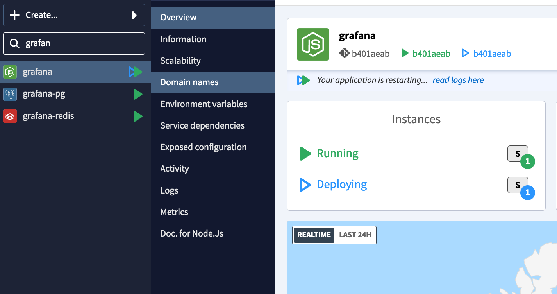The width and height of the screenshot is (557, 294).
Task: Click the S size badge for Running
Action: (518, 154)
